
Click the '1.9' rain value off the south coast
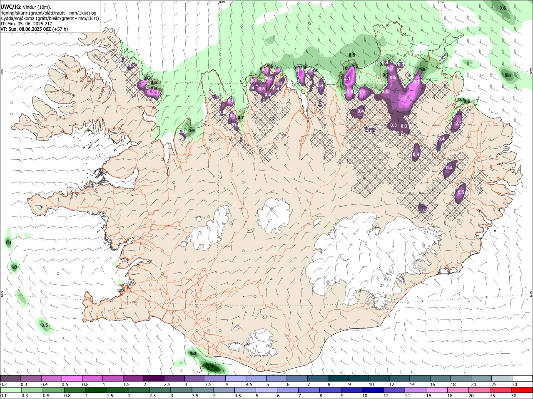coord(210,367)
